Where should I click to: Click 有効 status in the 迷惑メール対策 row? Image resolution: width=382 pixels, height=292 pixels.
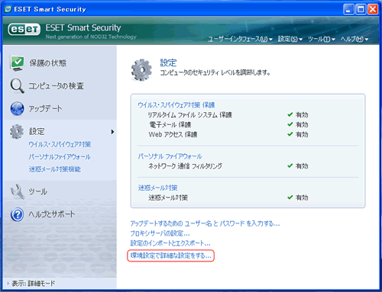pos(302,197)
